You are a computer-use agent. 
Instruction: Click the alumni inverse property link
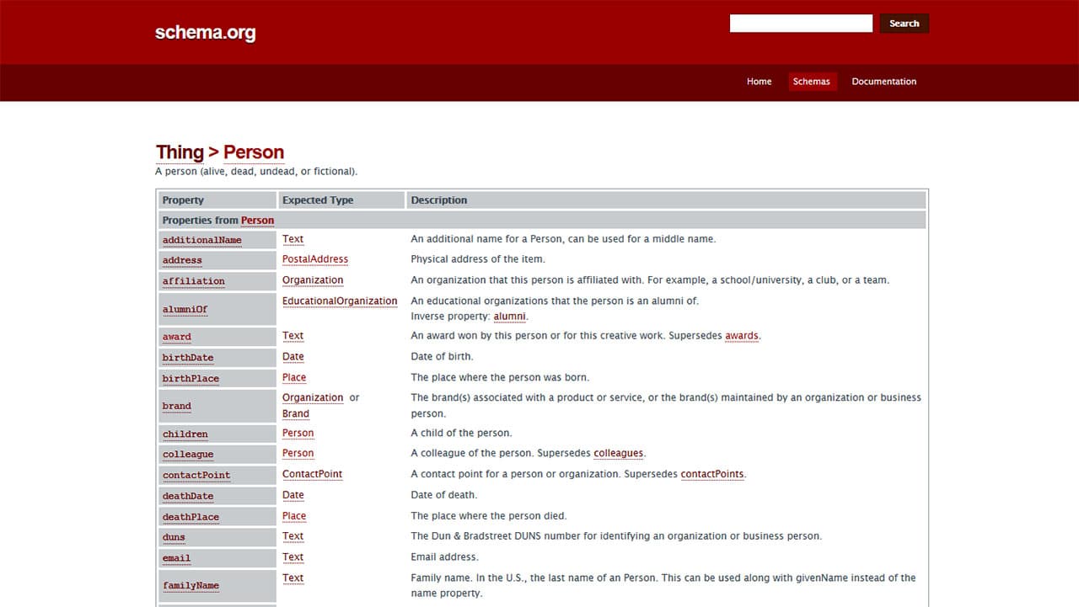coord(509,317)
